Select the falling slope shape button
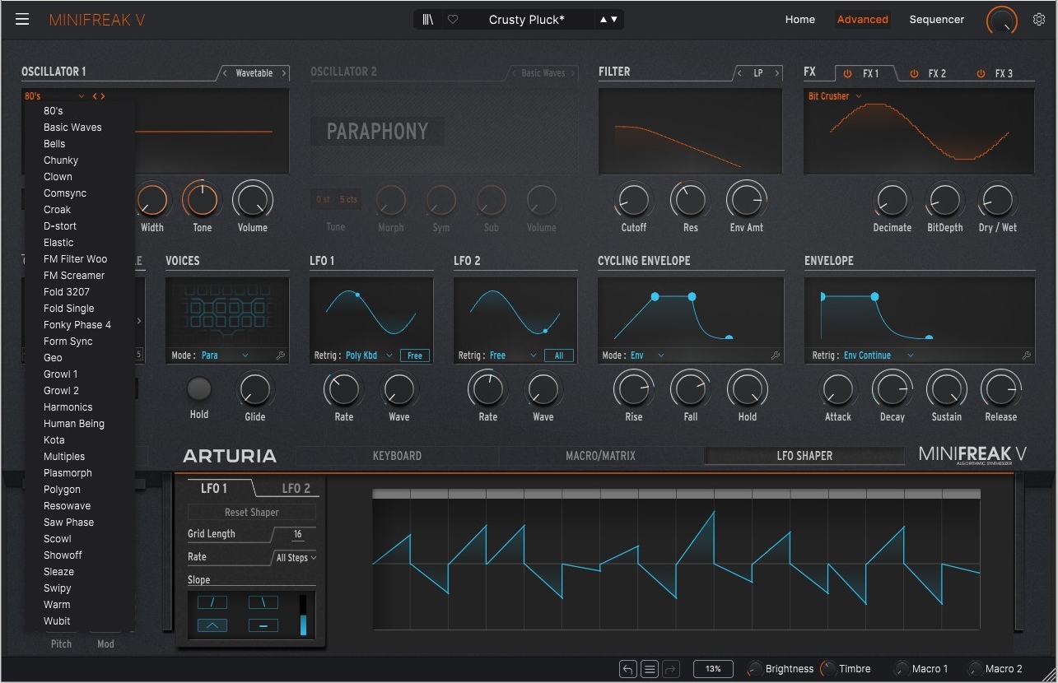Viewport: 1058px width, 683px height. 263,602
